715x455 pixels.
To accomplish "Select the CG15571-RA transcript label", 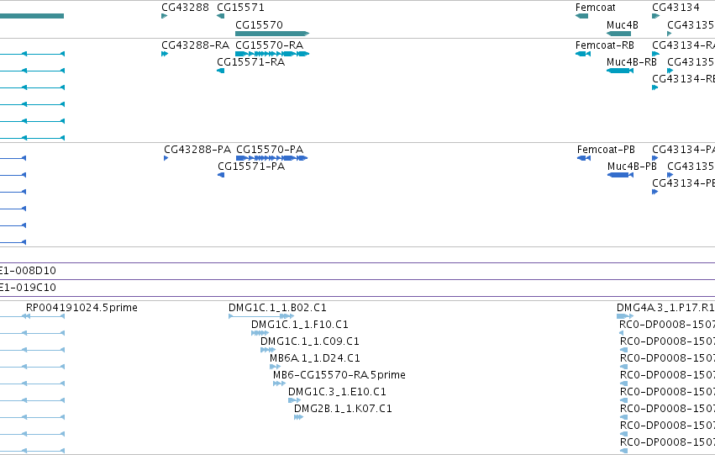I will tap(251, 62).
